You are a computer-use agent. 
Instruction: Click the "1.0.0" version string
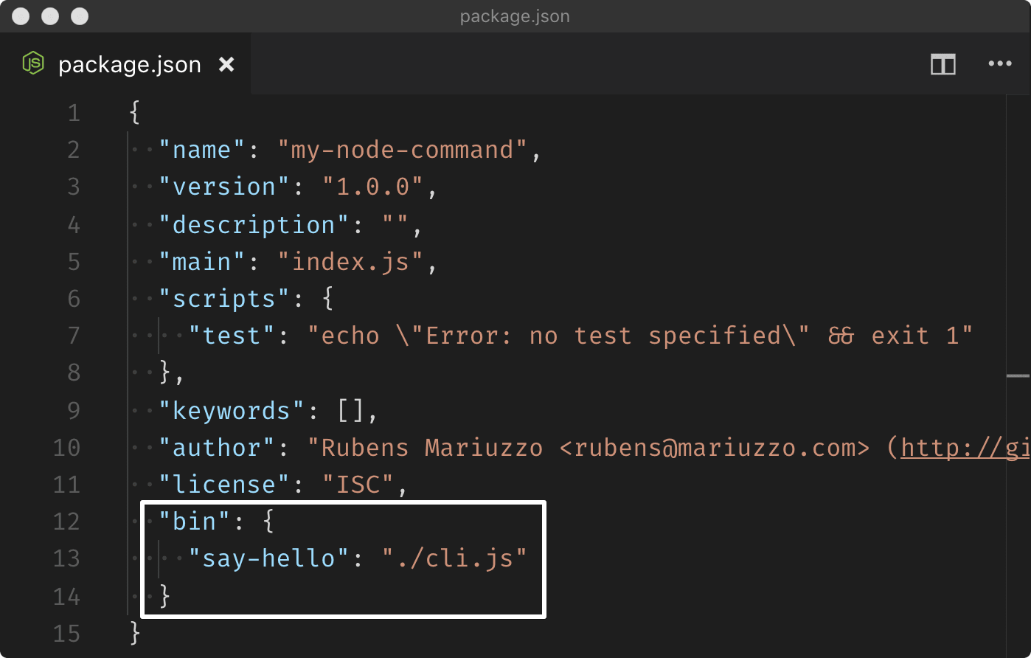tap(373, 187)
